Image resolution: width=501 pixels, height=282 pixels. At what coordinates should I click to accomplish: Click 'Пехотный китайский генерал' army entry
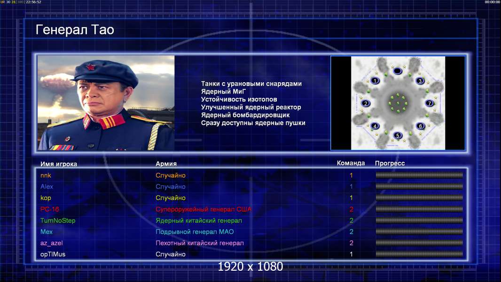tap(200, 243)
